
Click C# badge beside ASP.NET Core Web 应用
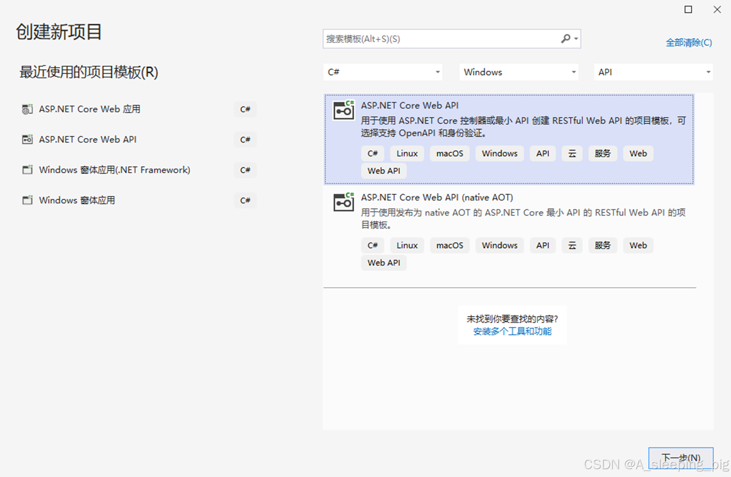246,109
